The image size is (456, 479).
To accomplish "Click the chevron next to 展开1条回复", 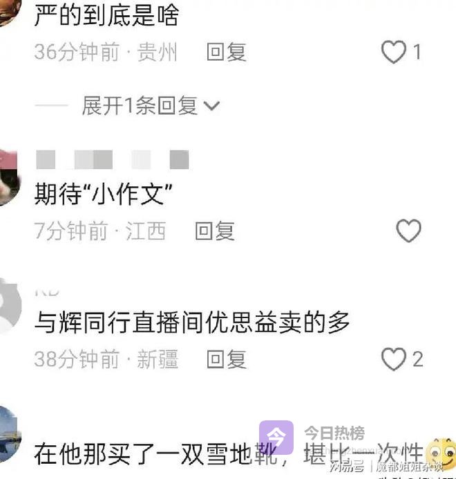I will click(x=211, y=106).
